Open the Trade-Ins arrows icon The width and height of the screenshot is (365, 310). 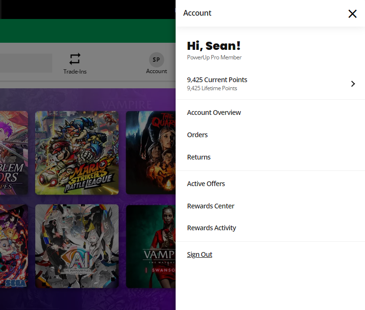click(x=75, y=59)
